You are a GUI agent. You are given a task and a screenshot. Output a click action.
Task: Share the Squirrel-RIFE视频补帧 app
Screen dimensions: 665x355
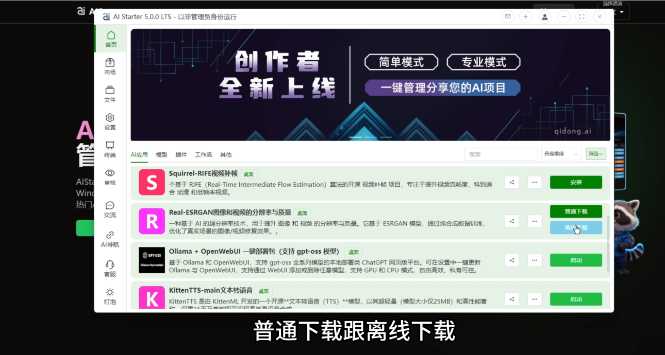(512, 182)
